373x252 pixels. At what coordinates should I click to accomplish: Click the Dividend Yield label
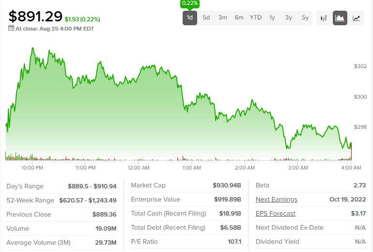tap(278, 241)
